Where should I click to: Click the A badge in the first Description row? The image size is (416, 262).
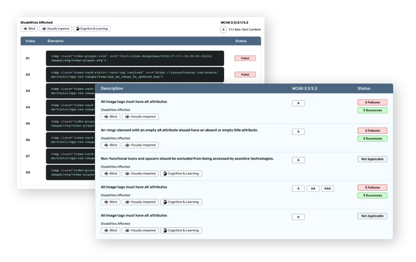coord(298,103)
